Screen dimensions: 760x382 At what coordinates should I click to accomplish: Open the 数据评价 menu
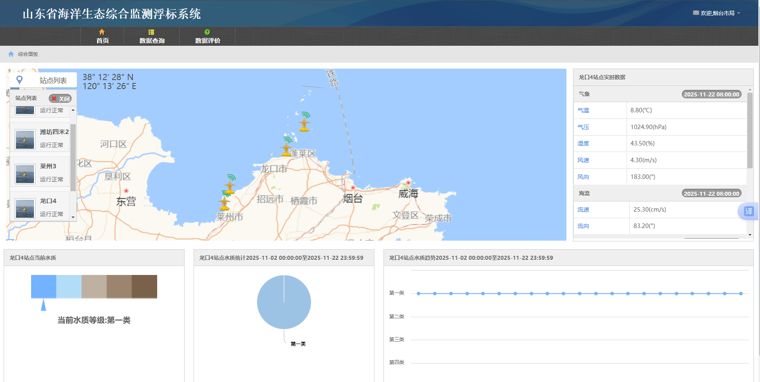tap(207, 36)
